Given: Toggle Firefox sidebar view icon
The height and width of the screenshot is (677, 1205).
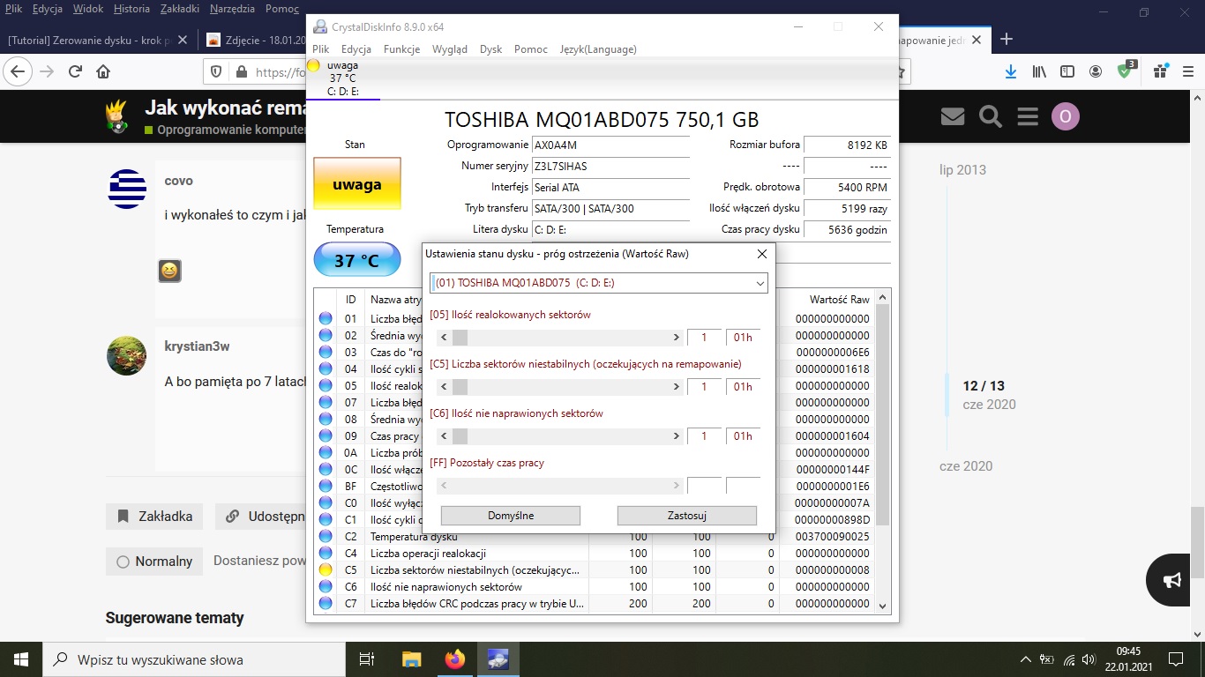Looking at the screenshot, I should point(1067,71).
